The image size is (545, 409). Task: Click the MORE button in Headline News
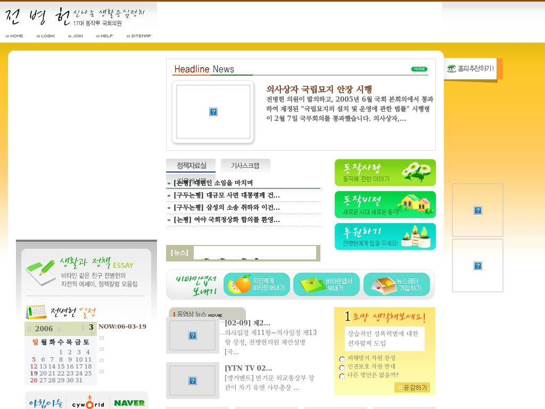click(x=419, y=69)
